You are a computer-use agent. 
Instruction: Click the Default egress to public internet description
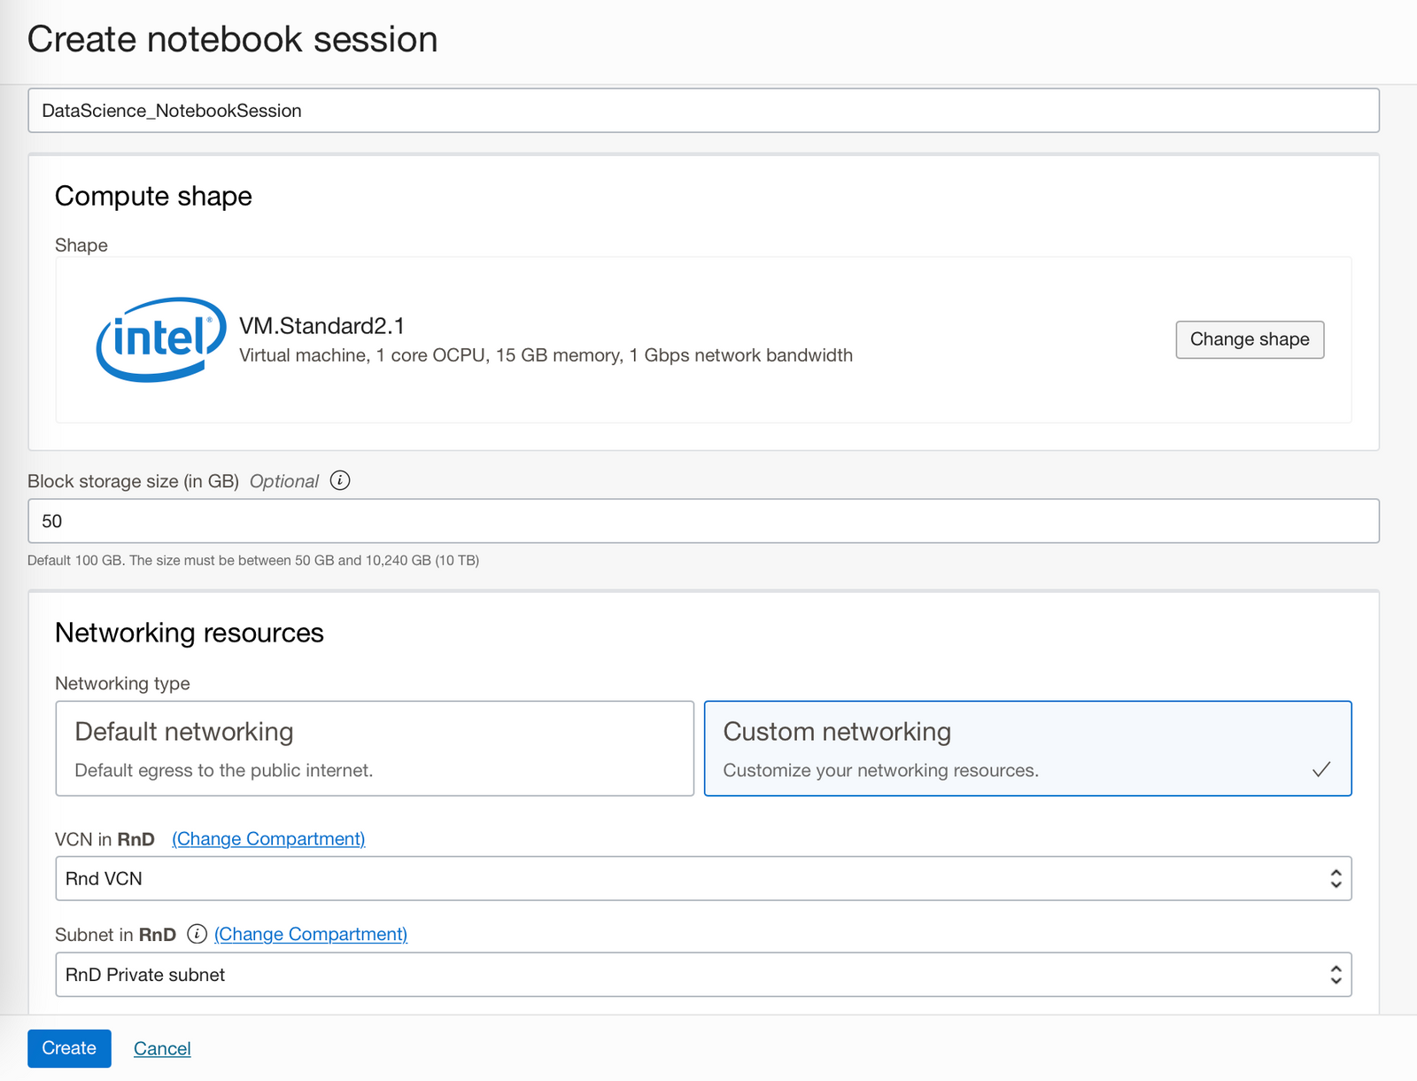tap(224, 770)
